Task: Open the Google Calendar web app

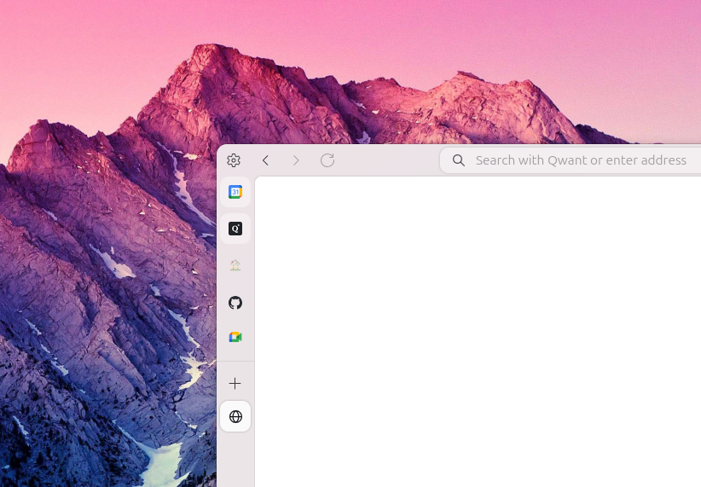Action: pos(235,192)
